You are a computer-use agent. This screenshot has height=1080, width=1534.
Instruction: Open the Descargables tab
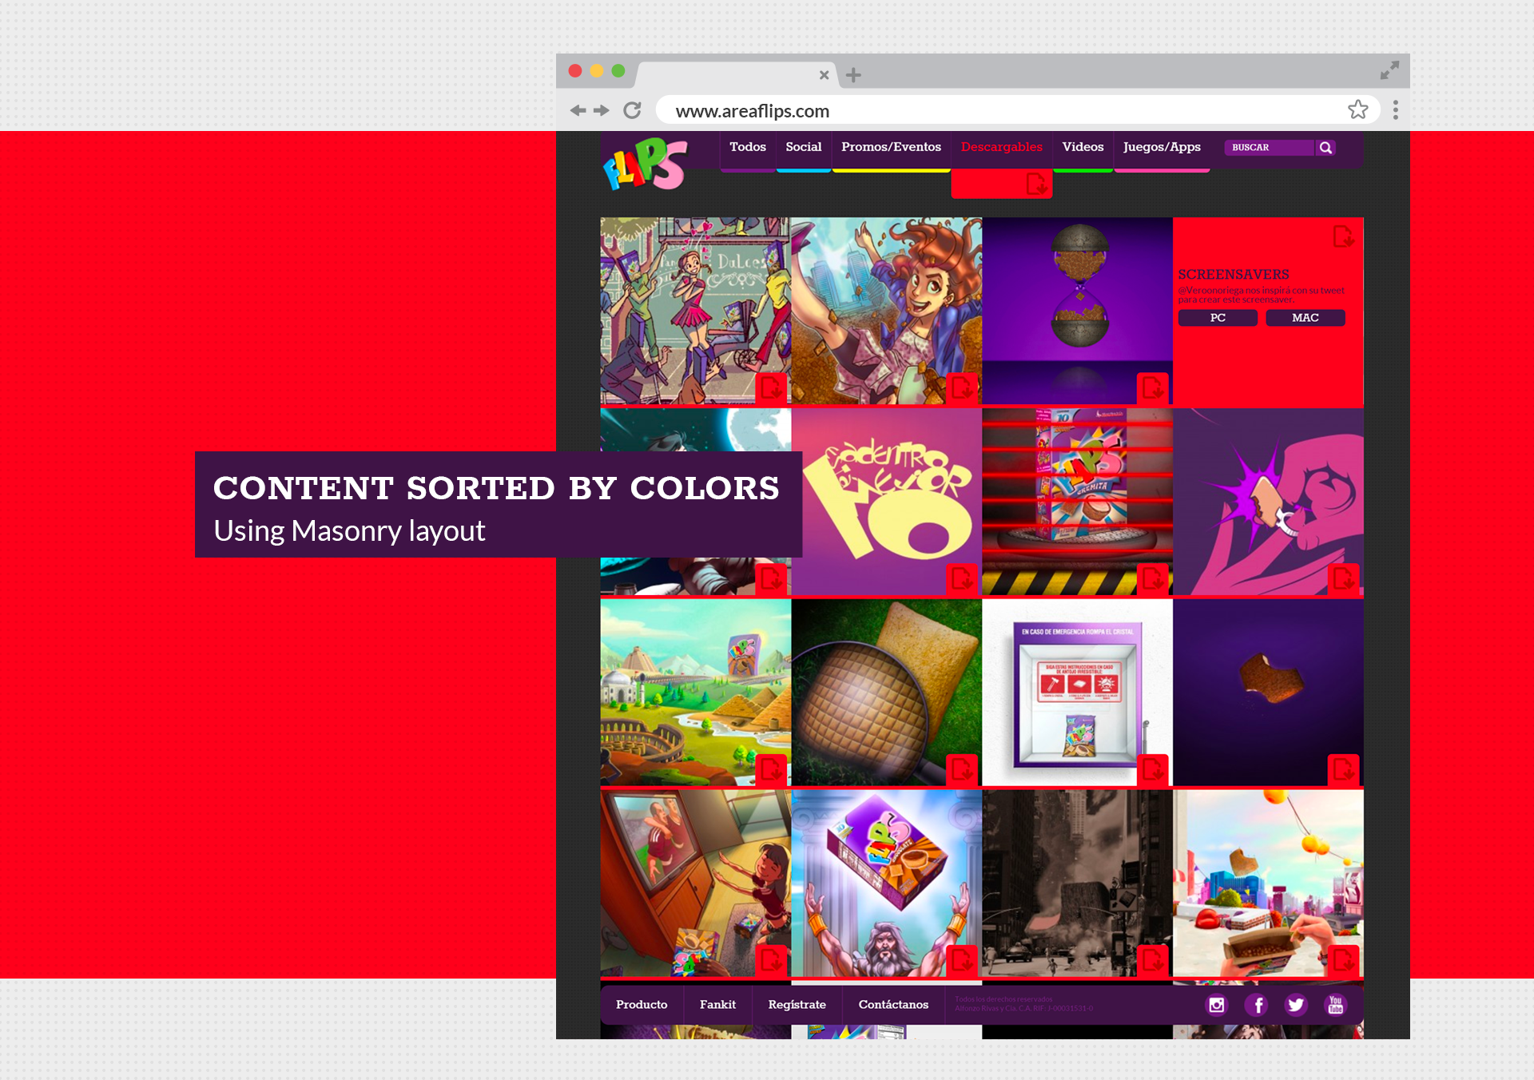1001,148
